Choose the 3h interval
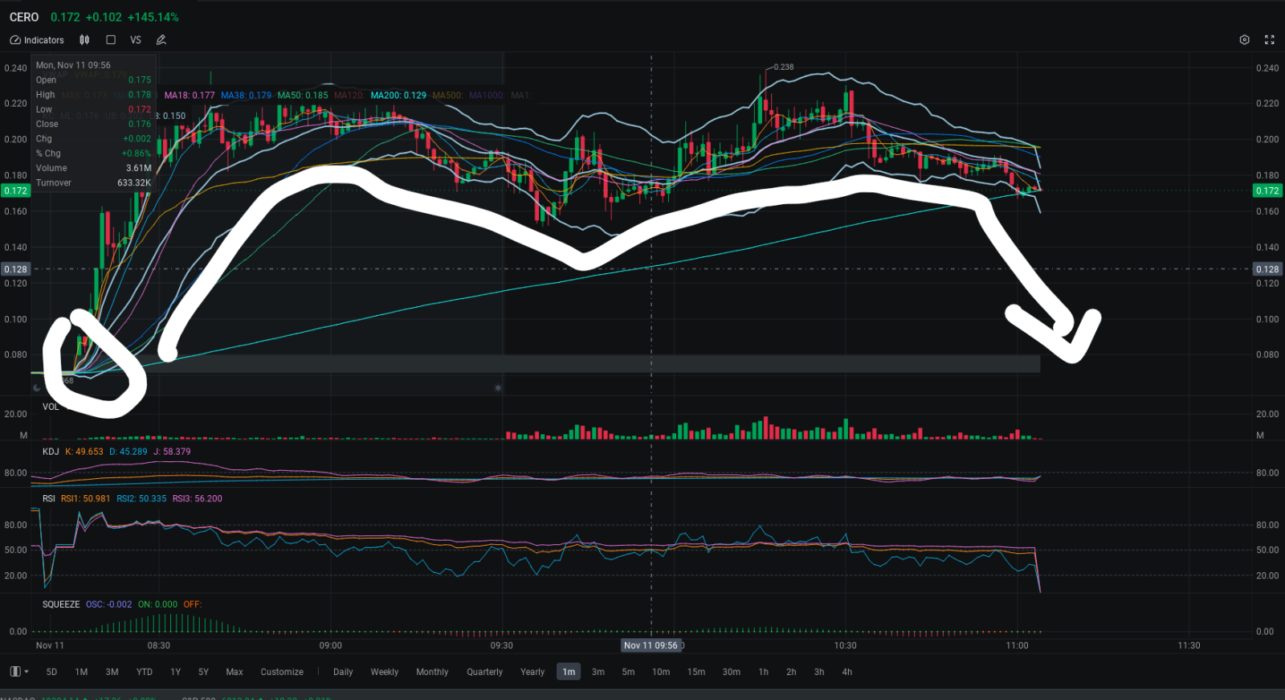1285x700 pixels. coord(819,672)
